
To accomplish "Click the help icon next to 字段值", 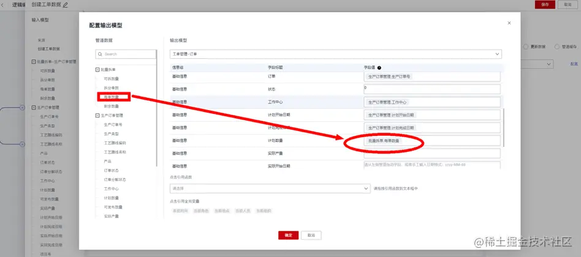I will [x=379, y=68].
